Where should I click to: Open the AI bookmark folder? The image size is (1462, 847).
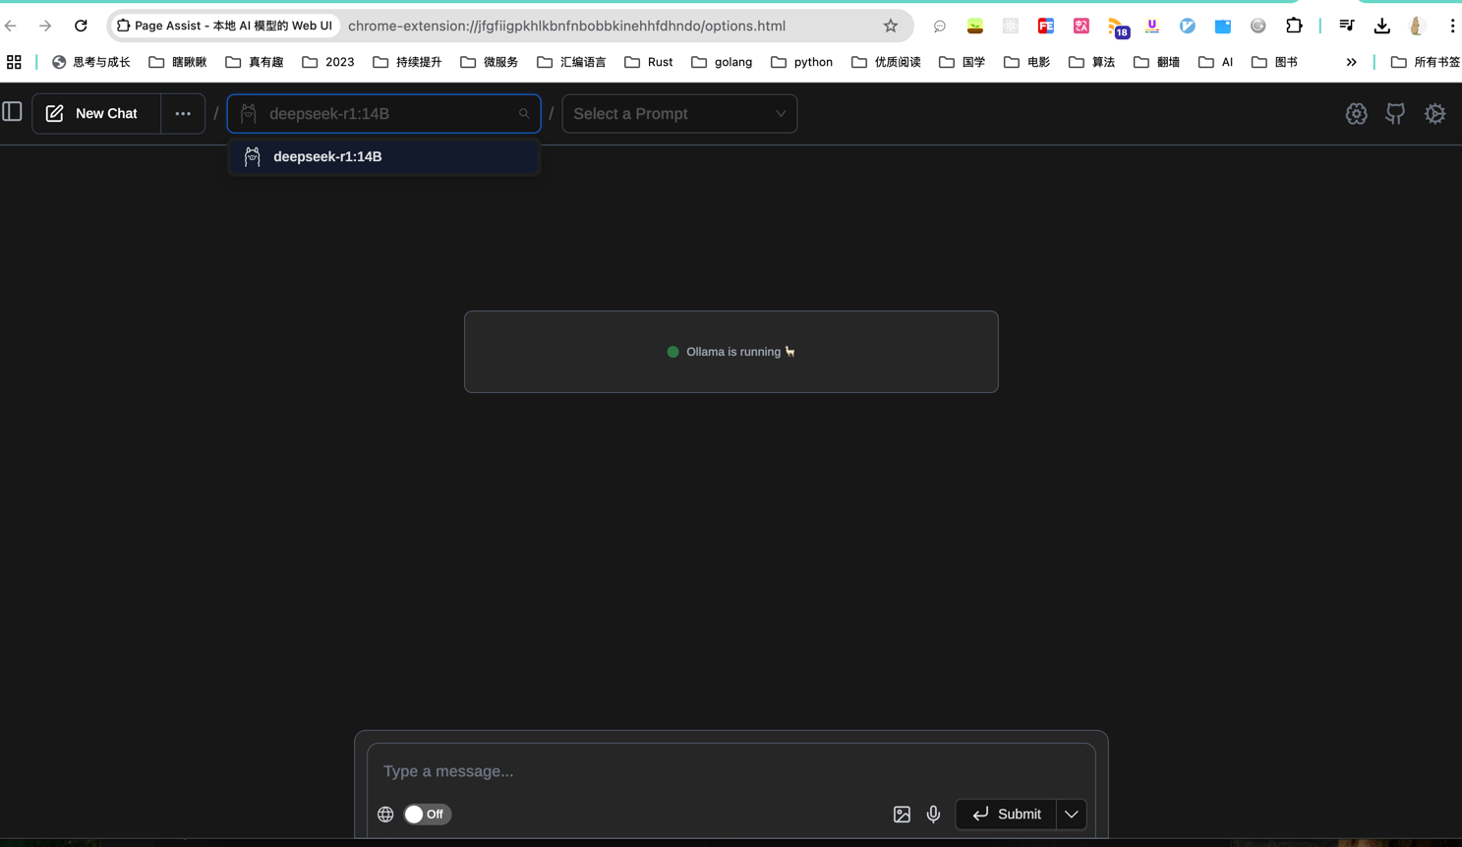(1216, 62)
